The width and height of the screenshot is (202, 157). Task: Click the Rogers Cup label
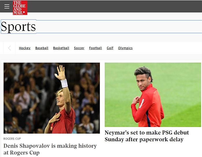click(12, 139)
